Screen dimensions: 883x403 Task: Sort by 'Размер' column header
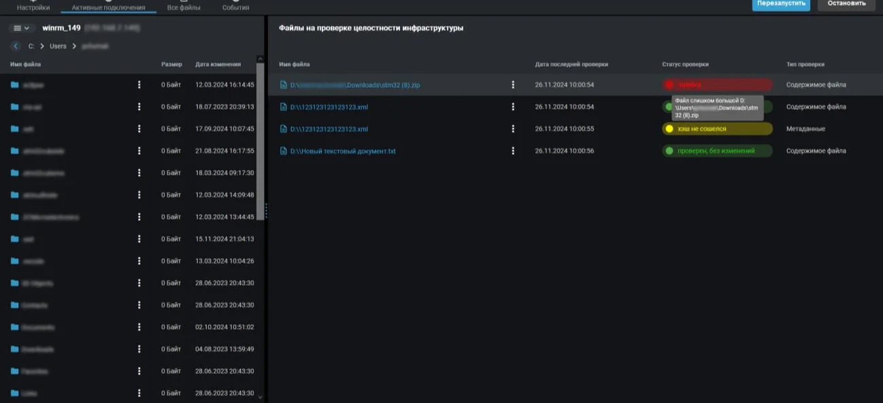point(171,65)
